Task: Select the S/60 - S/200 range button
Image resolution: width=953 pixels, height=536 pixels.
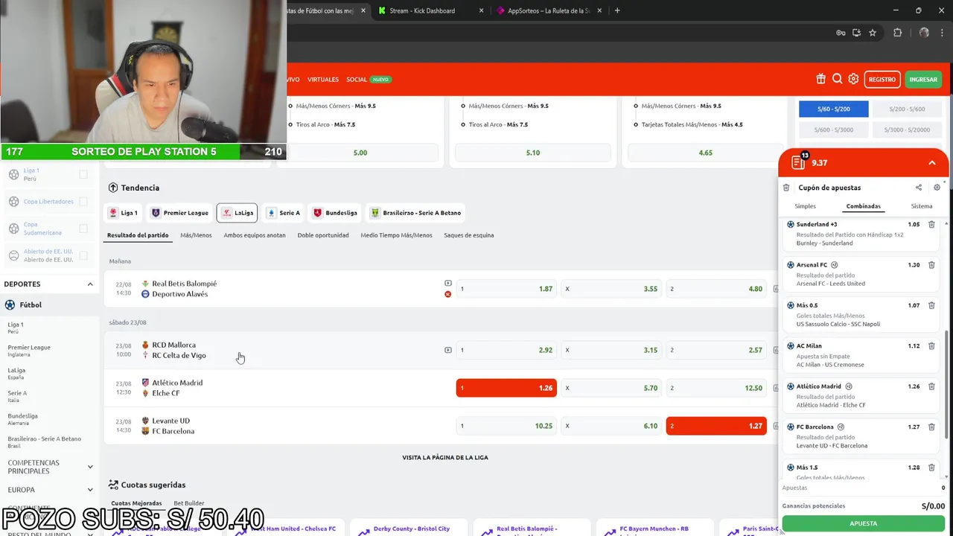Action: tap(834, 109)
